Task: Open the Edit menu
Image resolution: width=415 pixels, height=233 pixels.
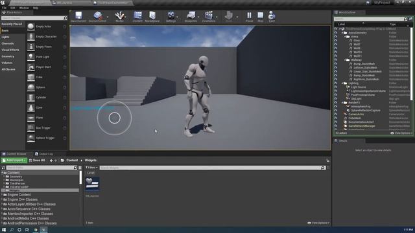Action: click(x=13, y=8)
